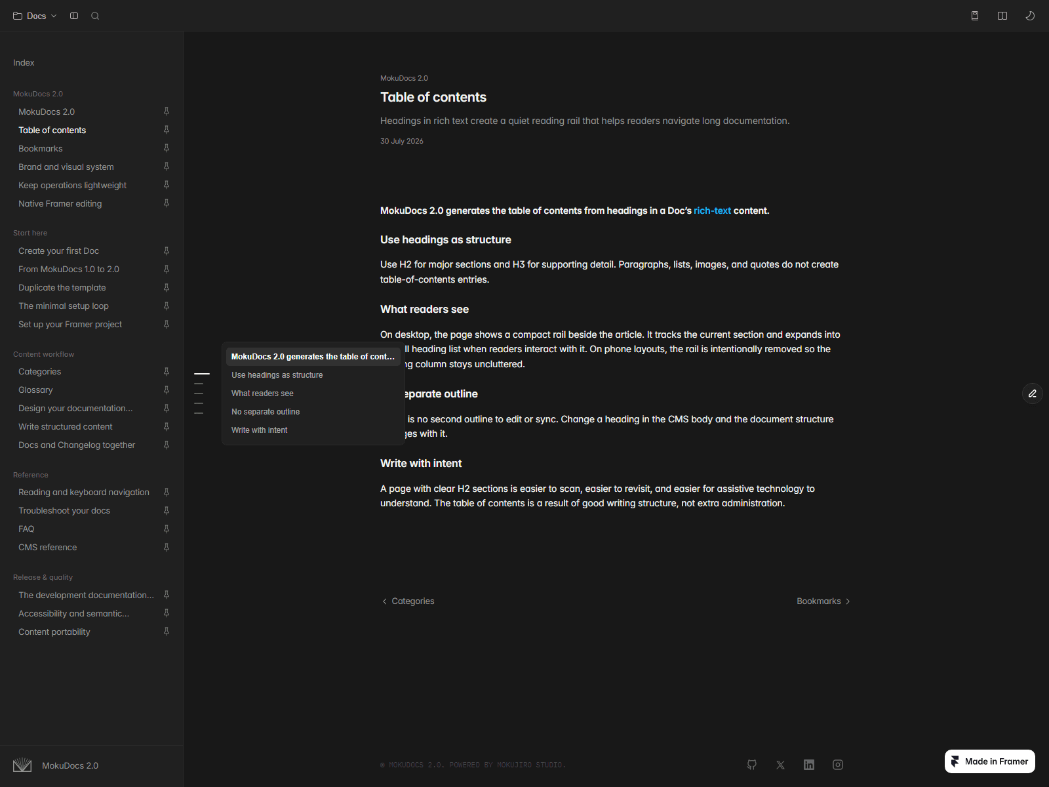Pin Brand and visual system entry
The image size is (1049, 787).
pyautogui.click(x=167, y=167)
